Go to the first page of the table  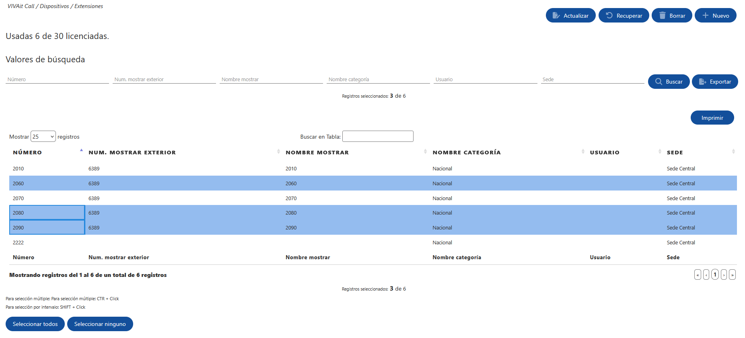pyautogui.click(x=698, y=275)
